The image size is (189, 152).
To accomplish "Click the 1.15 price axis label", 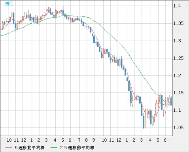I will (x=178, y=93).
